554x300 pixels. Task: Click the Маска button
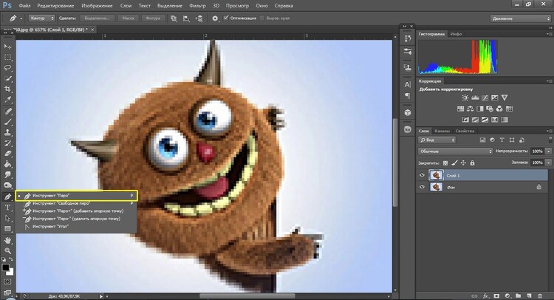click(x=128, y=18)
